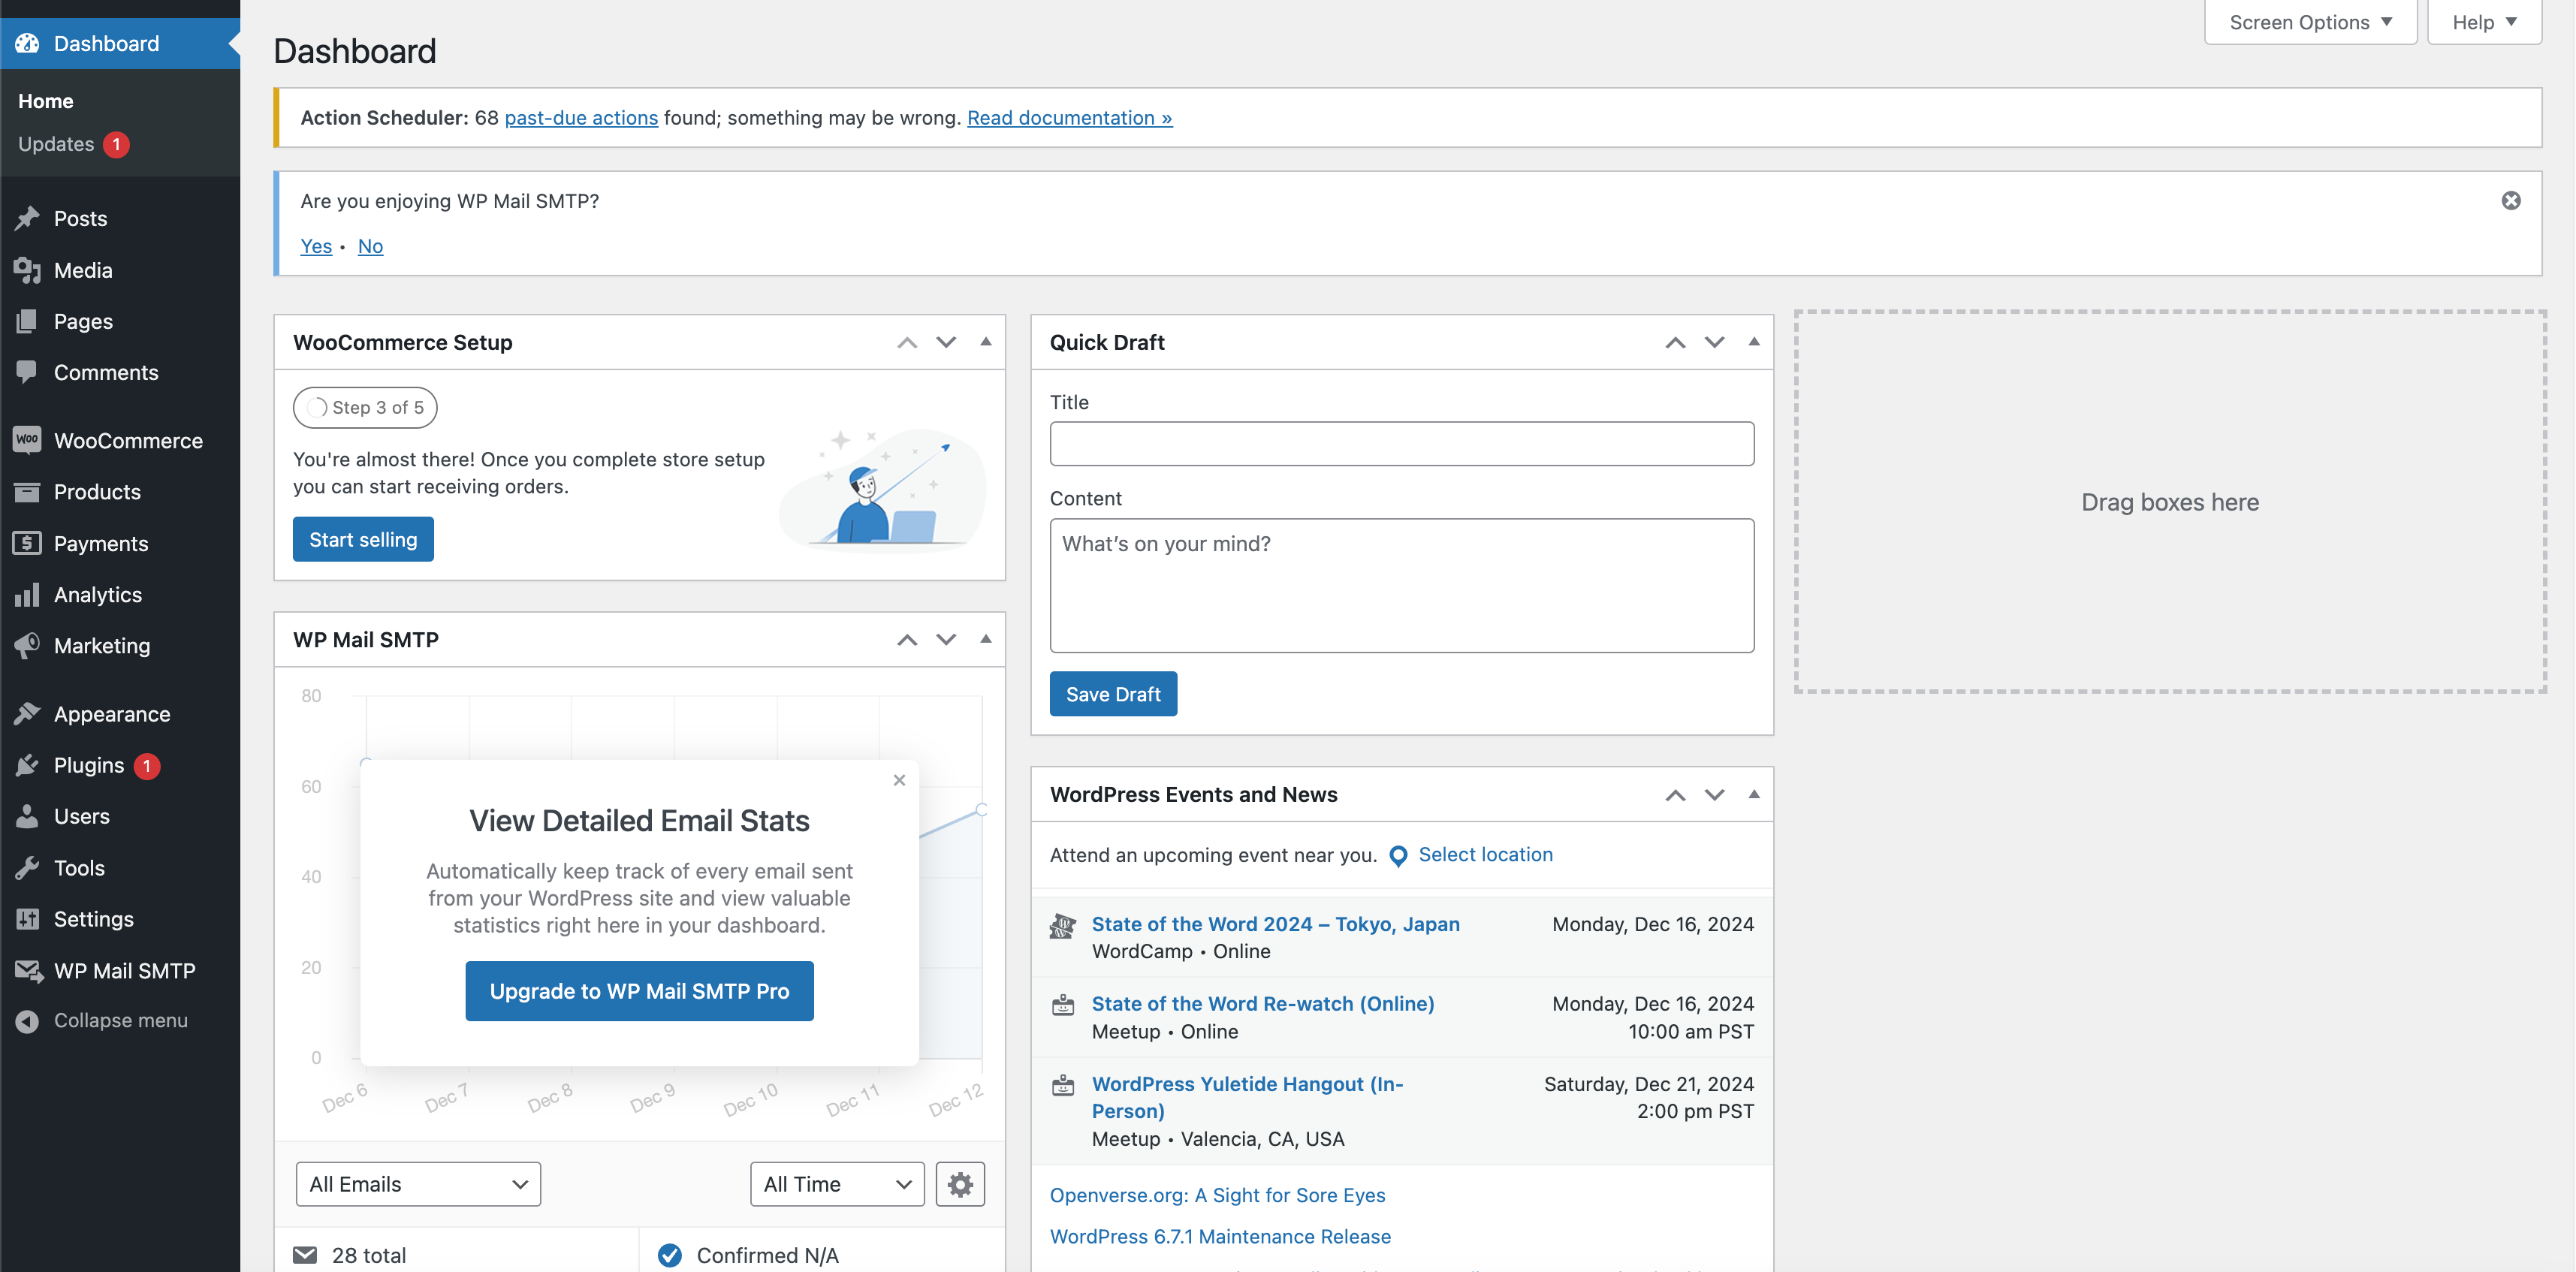
Task: Open WordPress 6.7.1 Maintenance Release link
Action: coord(1220,1236)
